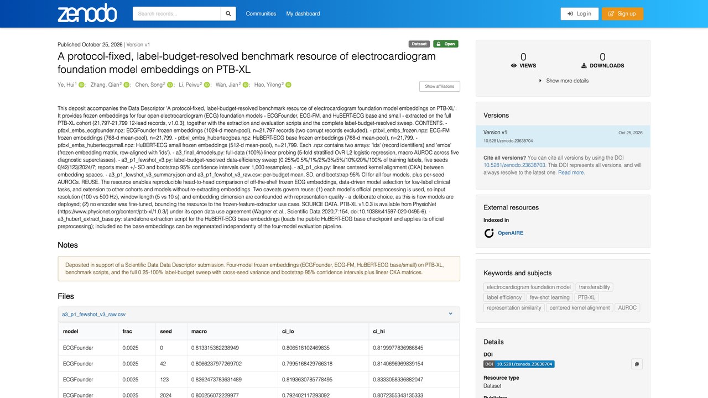The image size is (708, 398).
Task: Open ORCID icon next to Ye, Hui
Action: coord(81,85)
